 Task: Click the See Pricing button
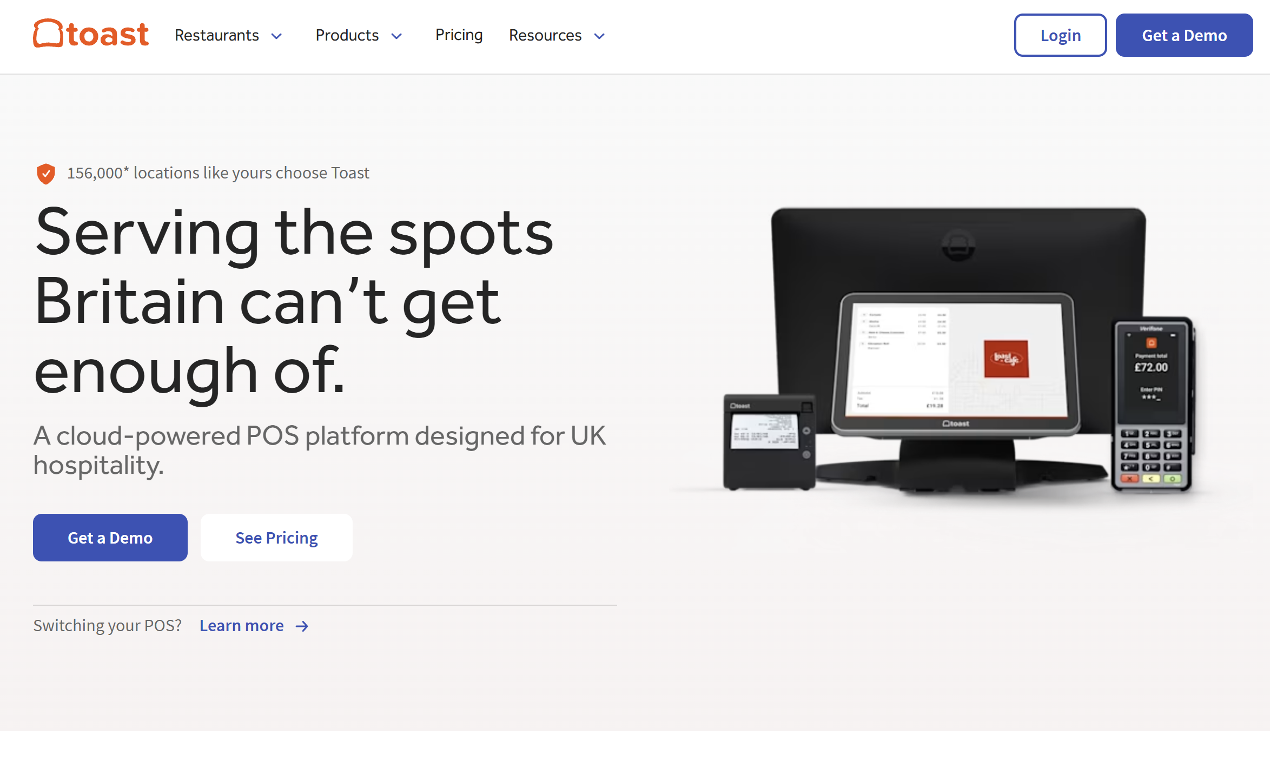coord(276,538)
